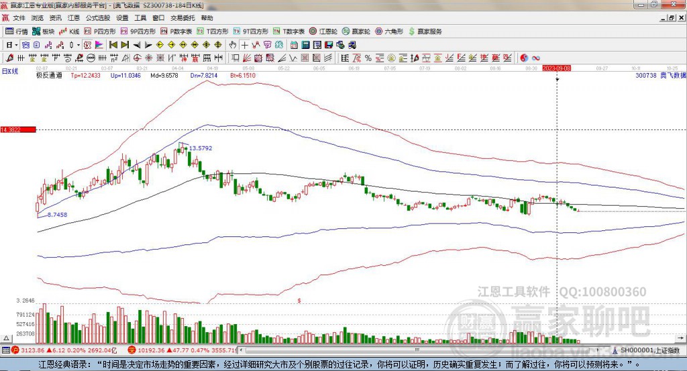Select the first yellow diamond arrow icon

(x=160, y=45)
